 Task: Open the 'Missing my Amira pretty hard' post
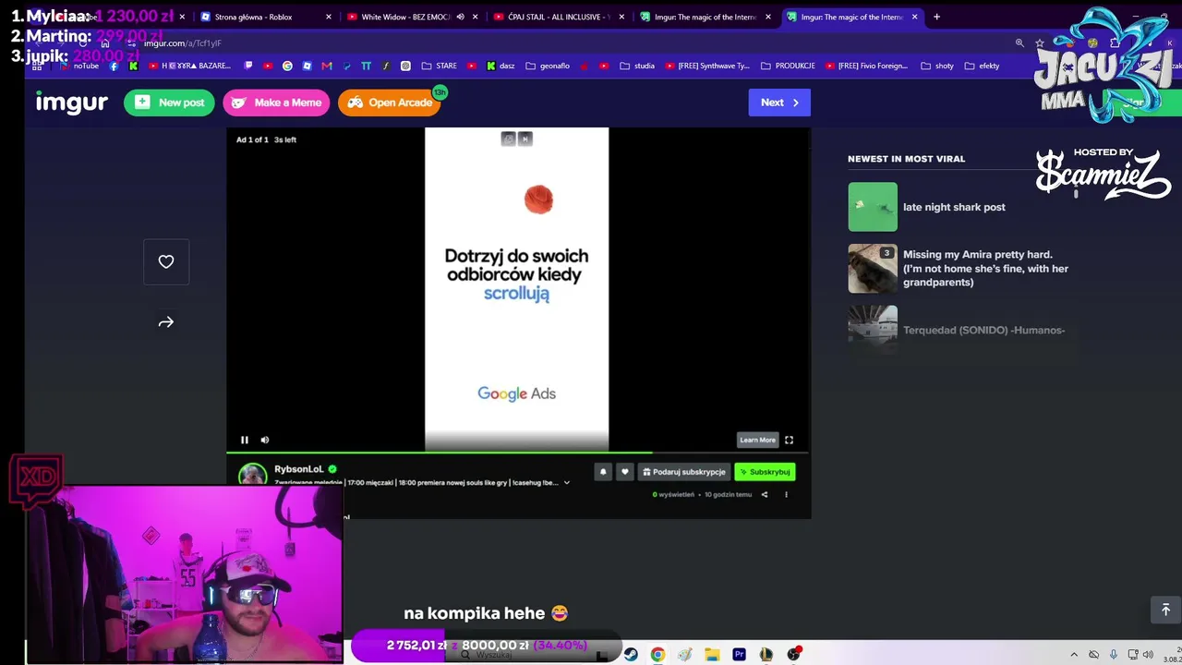(x=985, y=268)
